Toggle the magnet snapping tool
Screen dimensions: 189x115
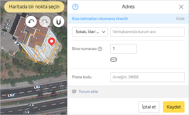coord(59,21)
